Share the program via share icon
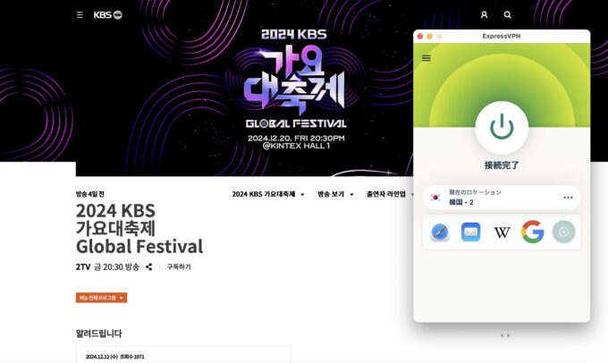This screenshot has width=608, height=363. 149,266
